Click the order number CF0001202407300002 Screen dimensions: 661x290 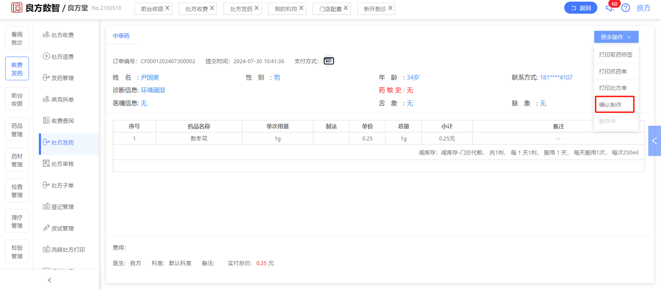pos(168,61)
